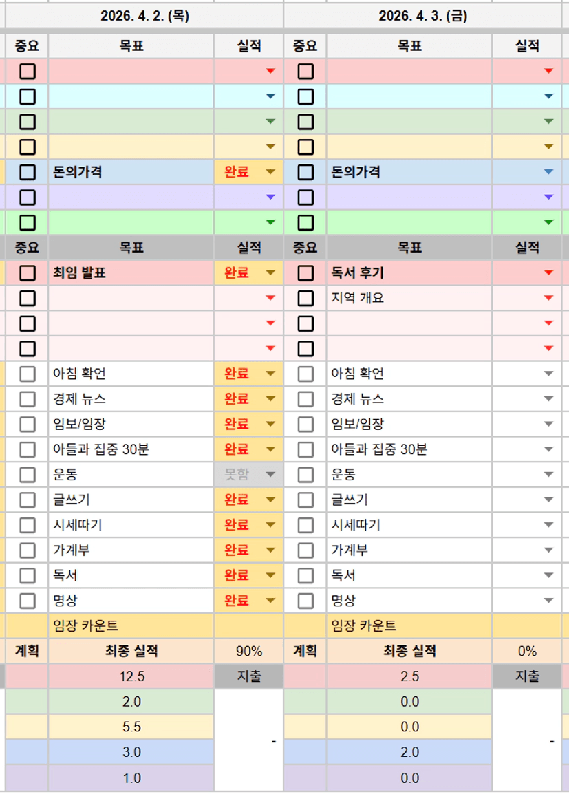Open the 못함 dropdown for 운동
The width and height of the screenshot is (569, 803).
(270, 475)
